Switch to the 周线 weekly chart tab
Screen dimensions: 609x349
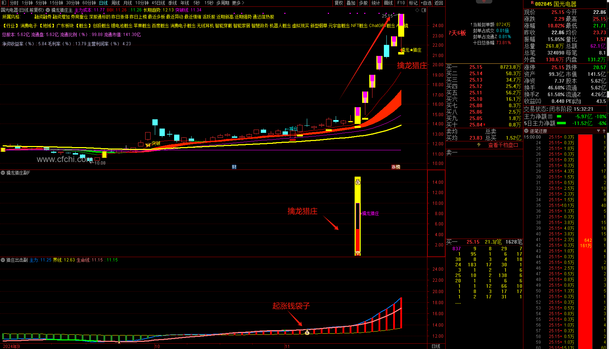coord(116,3)
